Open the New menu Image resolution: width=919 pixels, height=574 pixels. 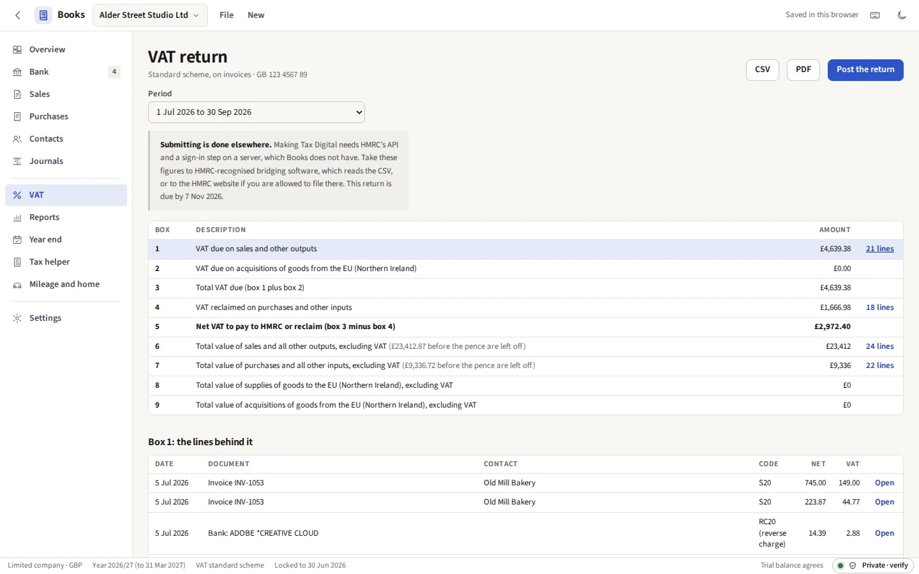256,15
